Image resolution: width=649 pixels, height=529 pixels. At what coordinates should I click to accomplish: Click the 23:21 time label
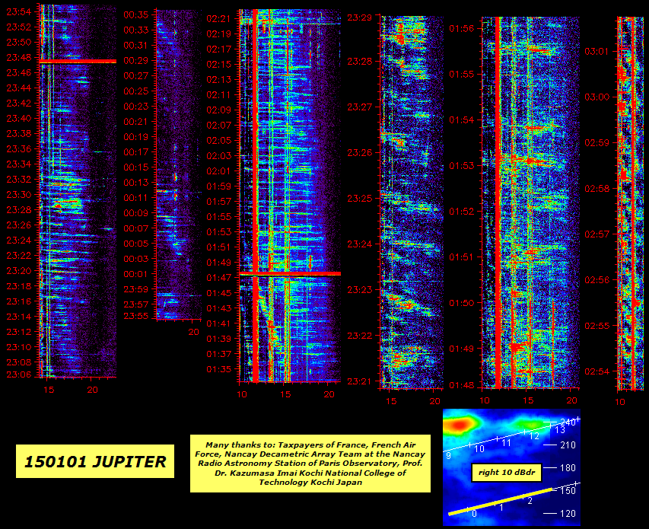[360, 381]
